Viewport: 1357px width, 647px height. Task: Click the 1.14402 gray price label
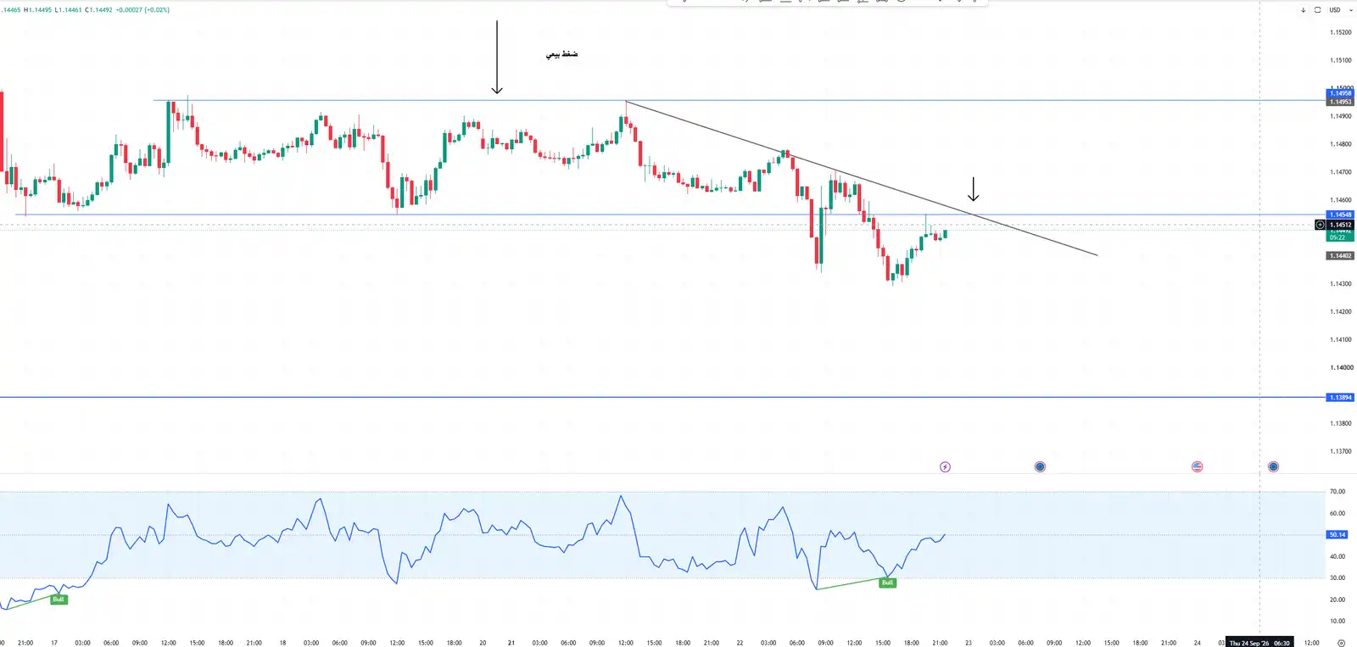click(1341, 255)
